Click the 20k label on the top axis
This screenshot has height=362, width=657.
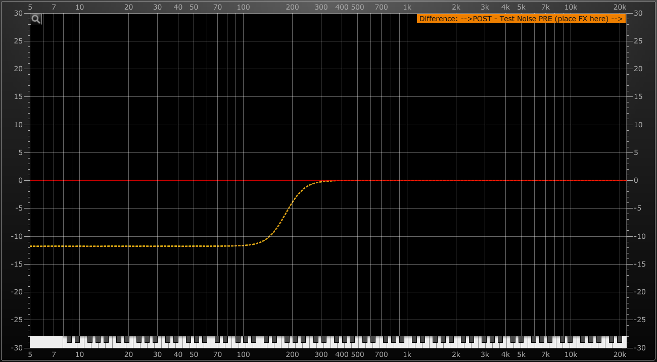point(620,7)
